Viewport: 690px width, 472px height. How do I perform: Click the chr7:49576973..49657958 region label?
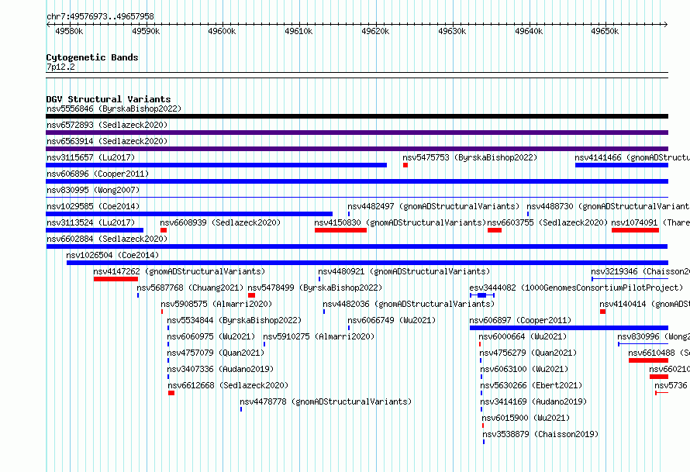click(x=100, y=17)
